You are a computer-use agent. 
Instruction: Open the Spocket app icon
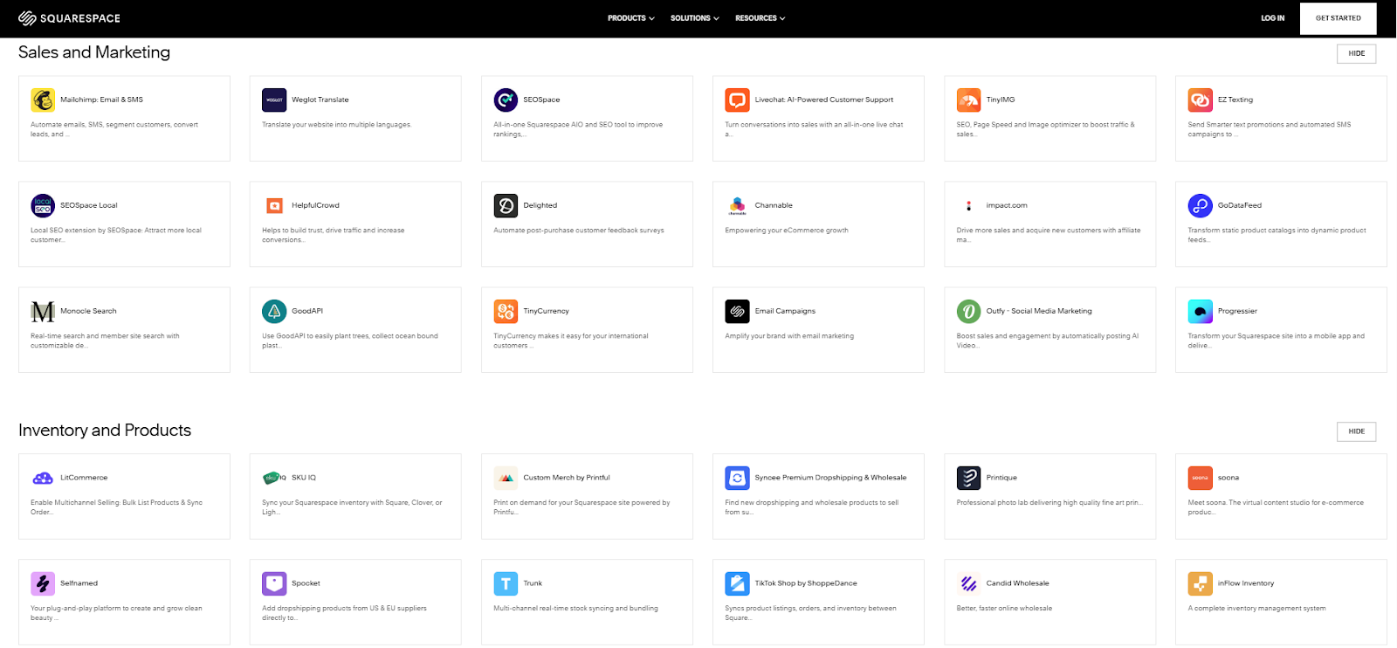click(x=274, y=584)
